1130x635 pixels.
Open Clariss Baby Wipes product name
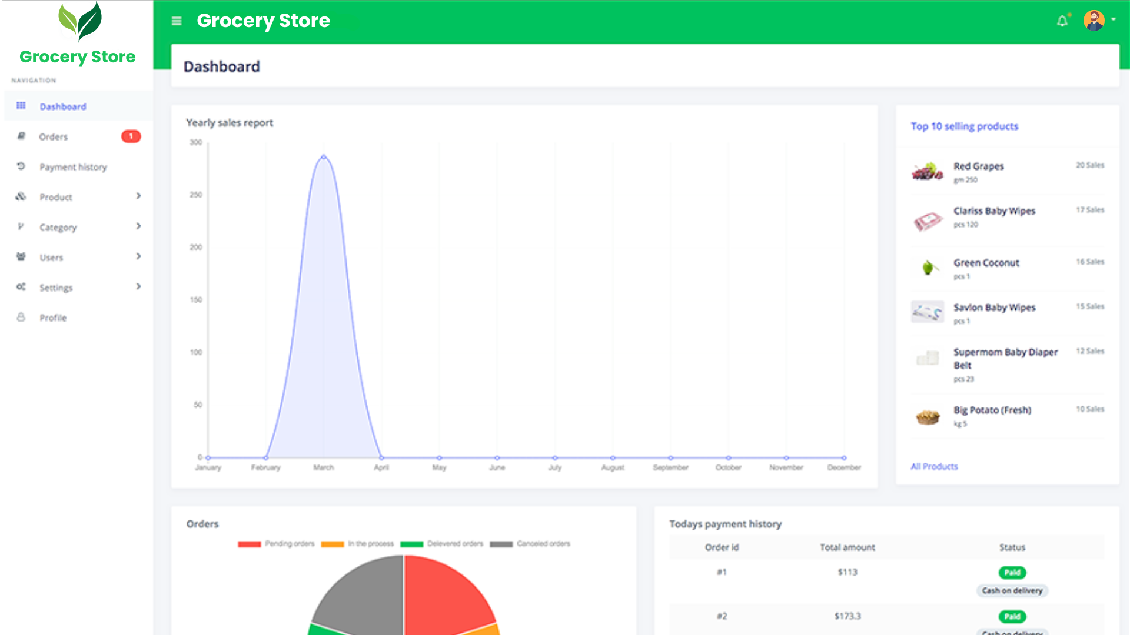[995, 211]
